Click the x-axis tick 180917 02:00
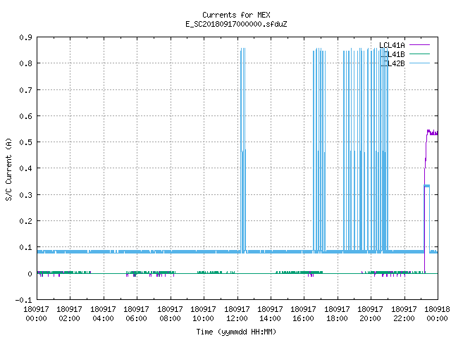This screenshot has height=338, width=451. click(x=69, y=314)
